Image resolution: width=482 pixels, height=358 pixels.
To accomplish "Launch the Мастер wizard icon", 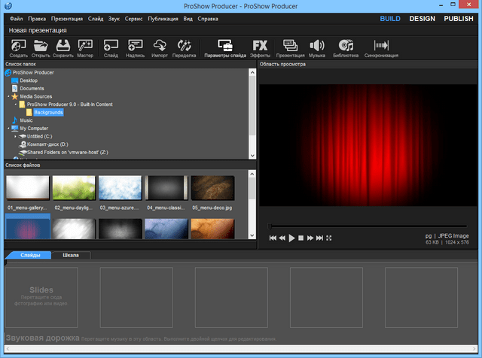I will click(85, 47).
